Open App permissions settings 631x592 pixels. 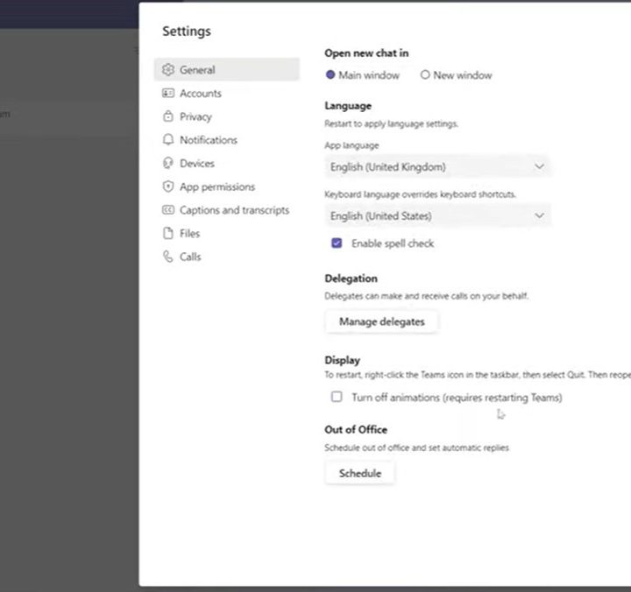[227, 187]
